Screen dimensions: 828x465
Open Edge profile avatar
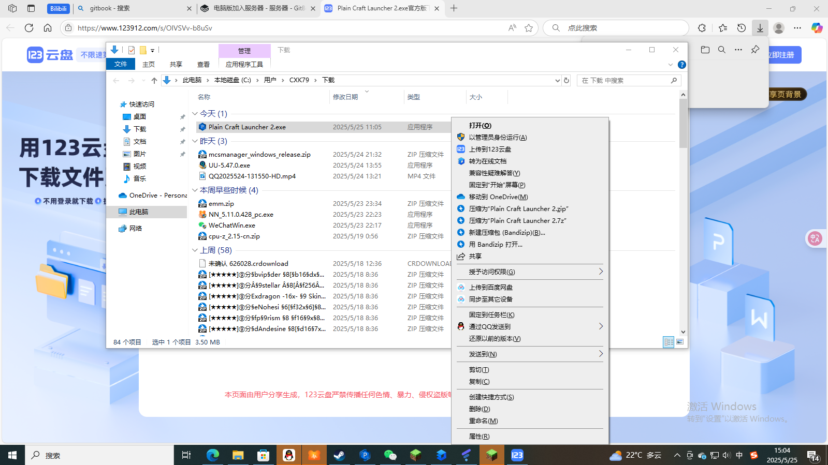coord(778,28)
